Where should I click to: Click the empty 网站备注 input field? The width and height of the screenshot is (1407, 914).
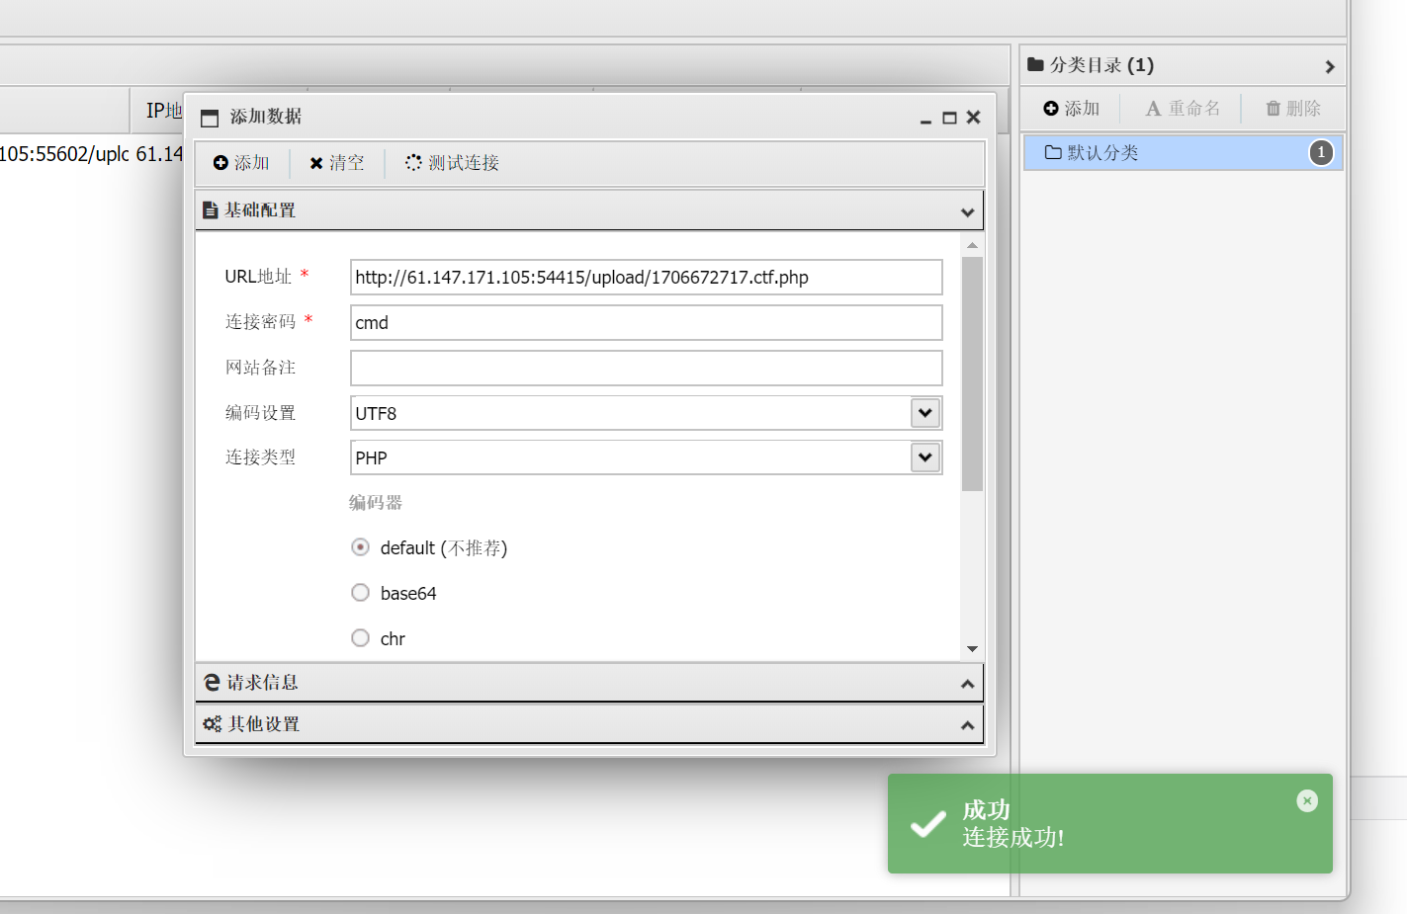[646, 369]
